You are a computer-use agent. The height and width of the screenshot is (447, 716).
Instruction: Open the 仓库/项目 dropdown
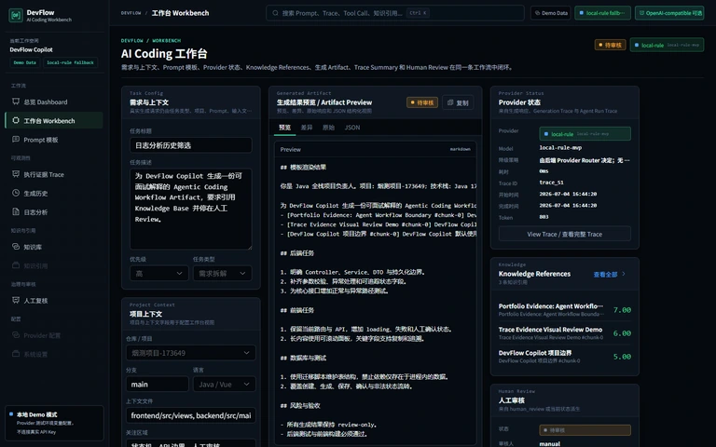pos(190,353)
